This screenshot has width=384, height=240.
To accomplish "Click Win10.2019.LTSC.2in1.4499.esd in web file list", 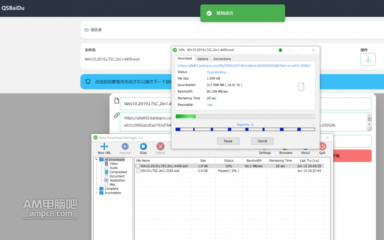I will coord(112,59).
